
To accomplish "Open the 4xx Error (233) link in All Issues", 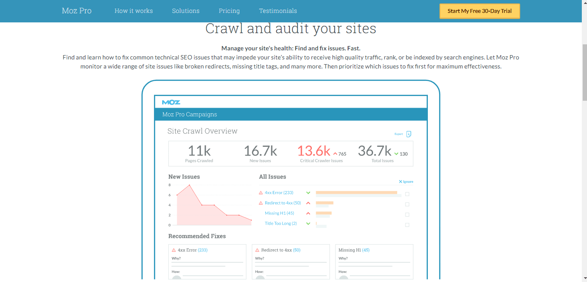I will (x=279, y=193).
